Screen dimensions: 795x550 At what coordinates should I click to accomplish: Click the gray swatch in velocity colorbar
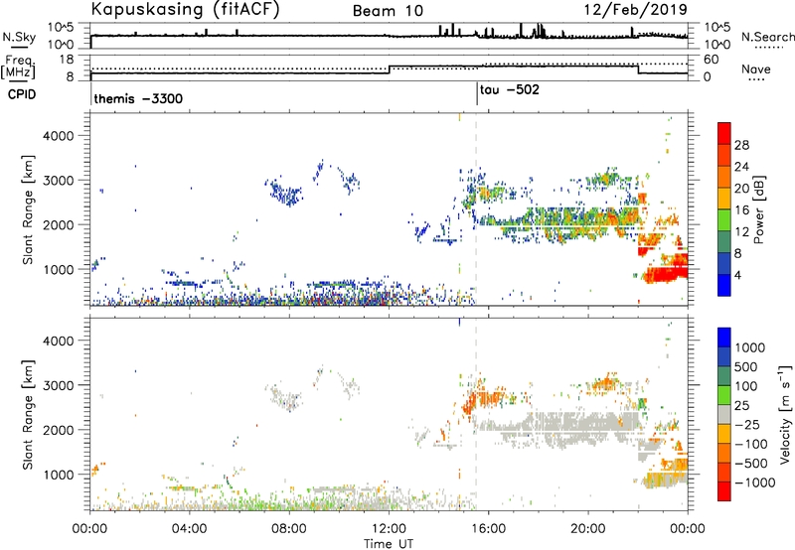pos(724,414)
